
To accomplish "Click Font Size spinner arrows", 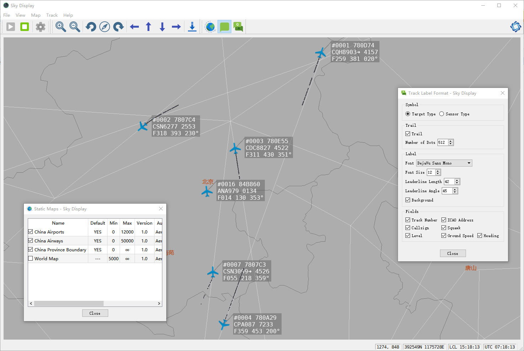I will point(438,172).
